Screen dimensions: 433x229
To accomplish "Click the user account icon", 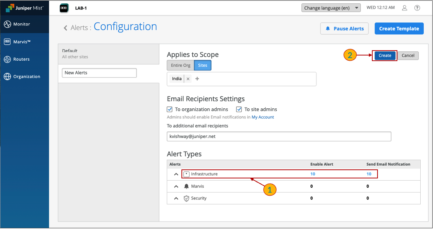I will [405, 8].
